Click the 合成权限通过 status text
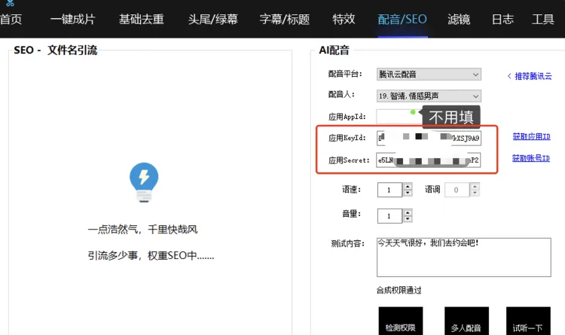 click(399, 291)
